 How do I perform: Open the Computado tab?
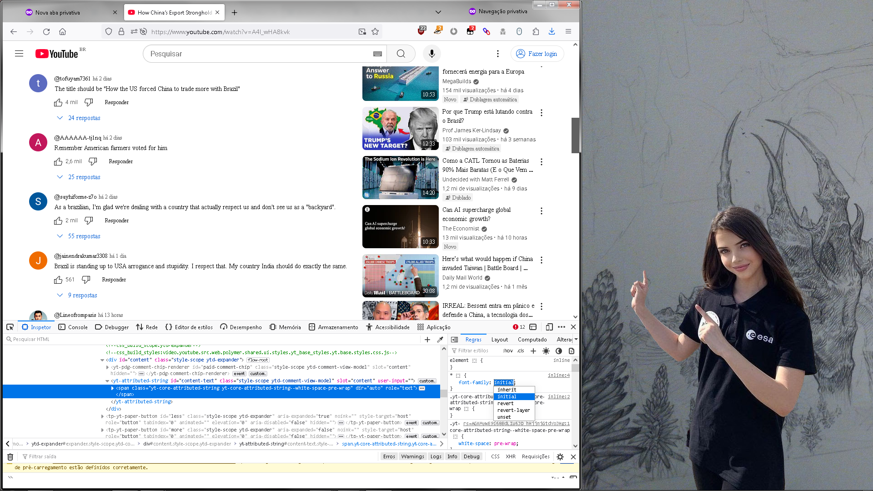coord(532,340)
